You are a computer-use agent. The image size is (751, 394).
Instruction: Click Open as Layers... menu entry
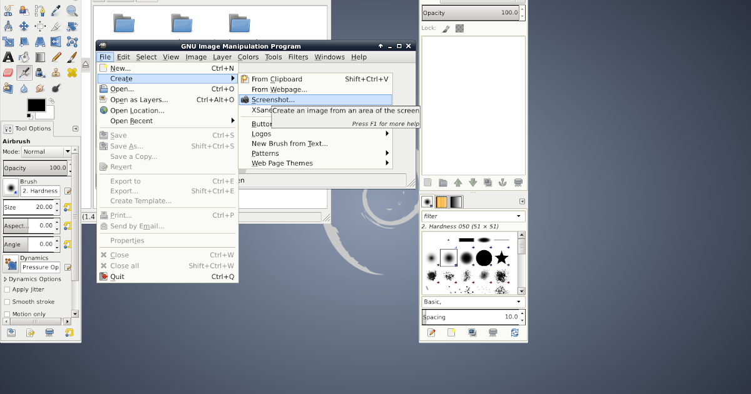[167, 99]
